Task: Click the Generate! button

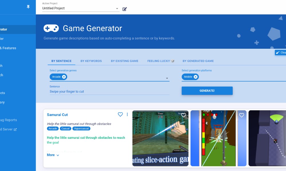Action: pyautogui.click(x=207, y=91)
